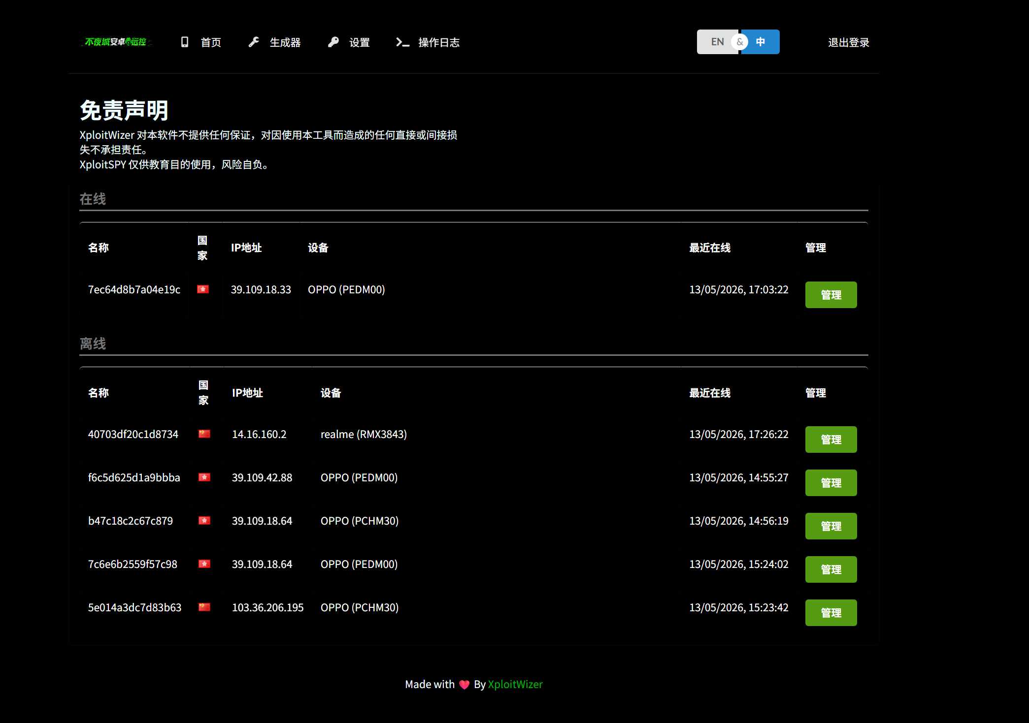The image size is (1029, 723).
Task: Click device name 7c6e6b2559f57c98
Action: [133, 564]
